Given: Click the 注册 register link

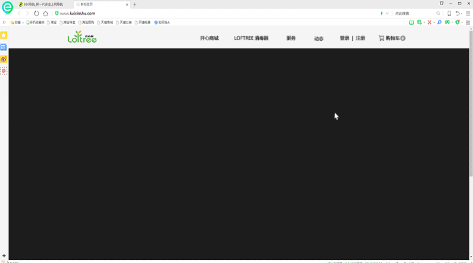Looking at the screenshot, I should 360,38.
